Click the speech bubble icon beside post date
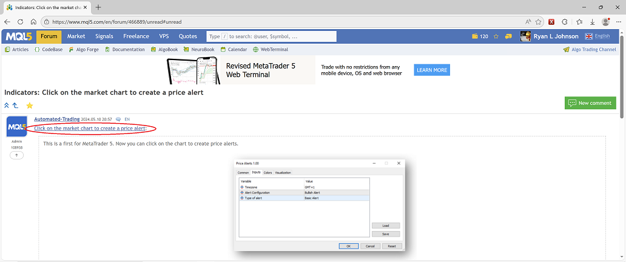The image size is (626, 262). point(118,119)
